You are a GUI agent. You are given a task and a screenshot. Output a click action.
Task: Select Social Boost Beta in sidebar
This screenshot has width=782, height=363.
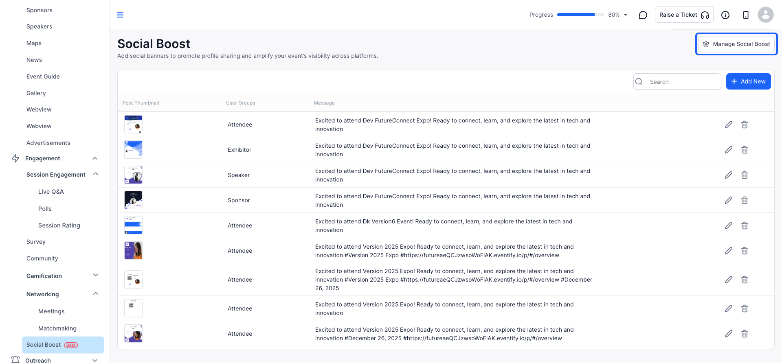[63, 345]
